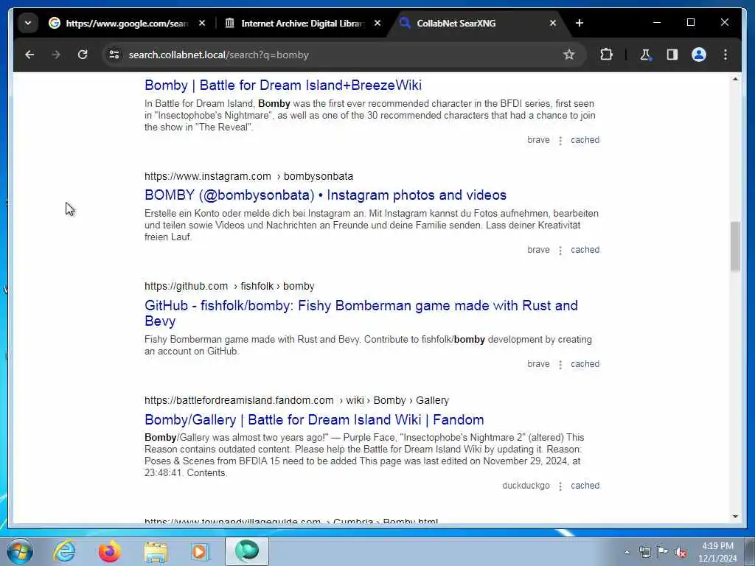Expand options dots beside Instagram result's brave
Screen dimensions: 755x566
tap(560, 251)
